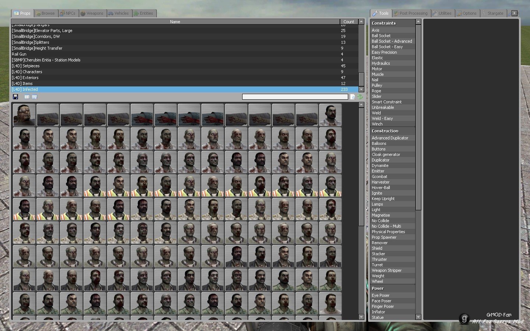The width and height of the screenshot is (530, 331).
Task: Open the Post Processing tab
Action: point(411,13)
